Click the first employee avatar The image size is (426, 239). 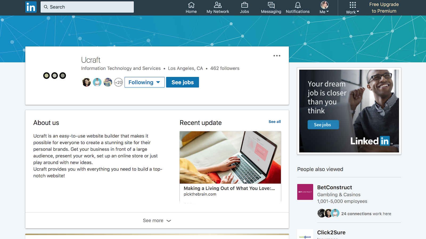point(87,82)
